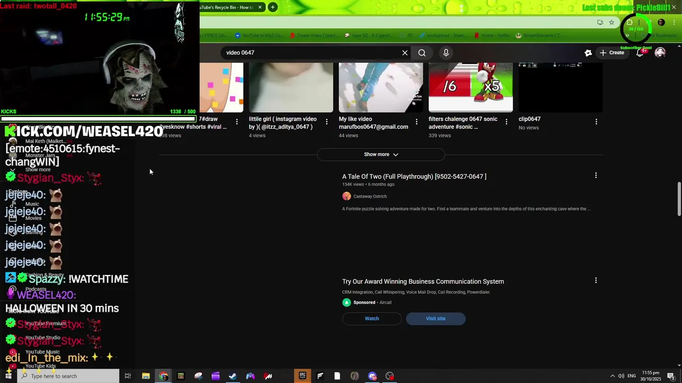Screen dimensions: 682x383
Task: Show hidden system tray icons
Action: coord(612,376)
